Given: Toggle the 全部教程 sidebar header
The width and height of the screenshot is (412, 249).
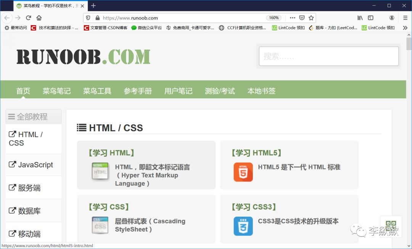Looking at the screenshot, I should click(33, 117).
